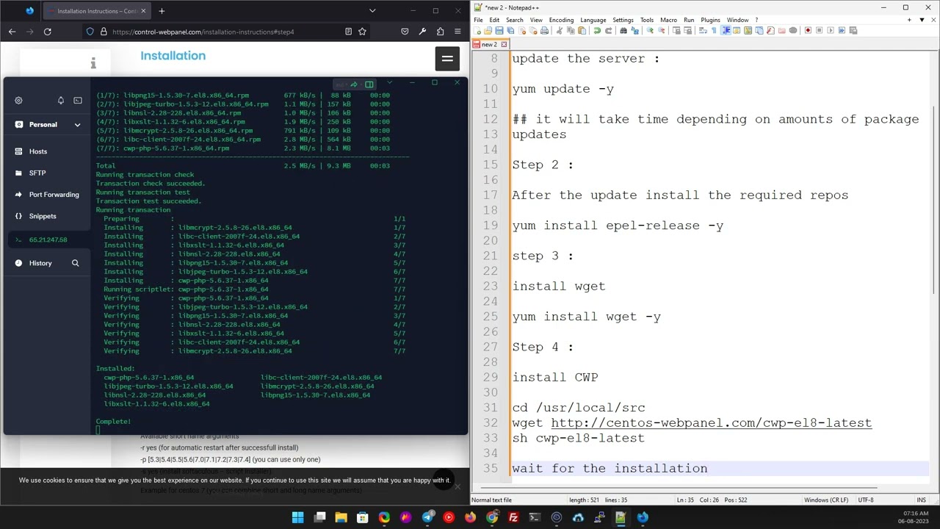Click Firefox address bar URL
The height and width of the screenshot is (529, 940).
click(x=203, y=32)
